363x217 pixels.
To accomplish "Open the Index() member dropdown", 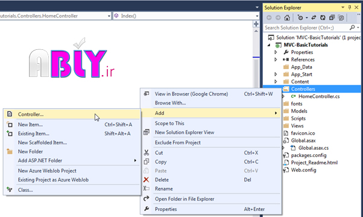I will pos(257,16).
